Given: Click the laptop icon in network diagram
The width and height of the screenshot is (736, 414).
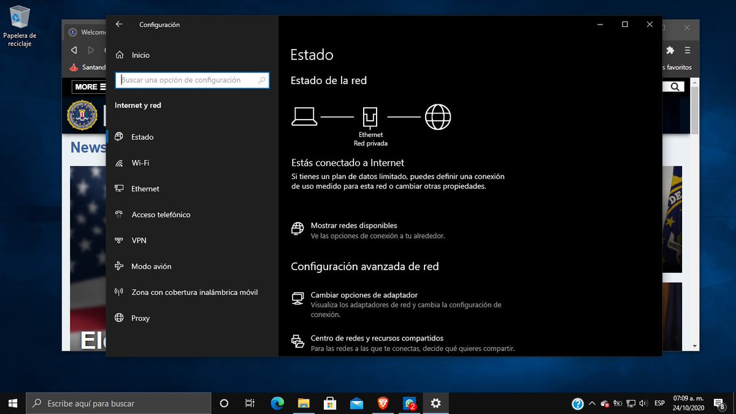Looking at the screenshot, I should [x=304, y=117].
